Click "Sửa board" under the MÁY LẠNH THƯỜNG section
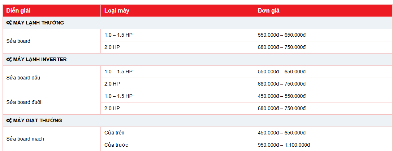 18,41
